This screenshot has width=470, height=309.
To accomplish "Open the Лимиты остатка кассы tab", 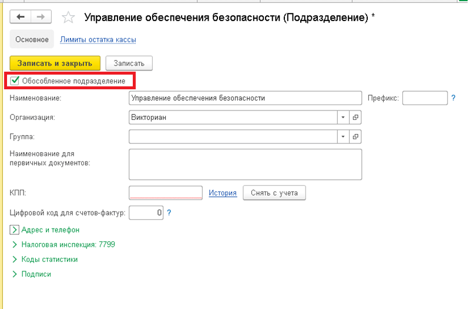I will (x=98, y=39).
